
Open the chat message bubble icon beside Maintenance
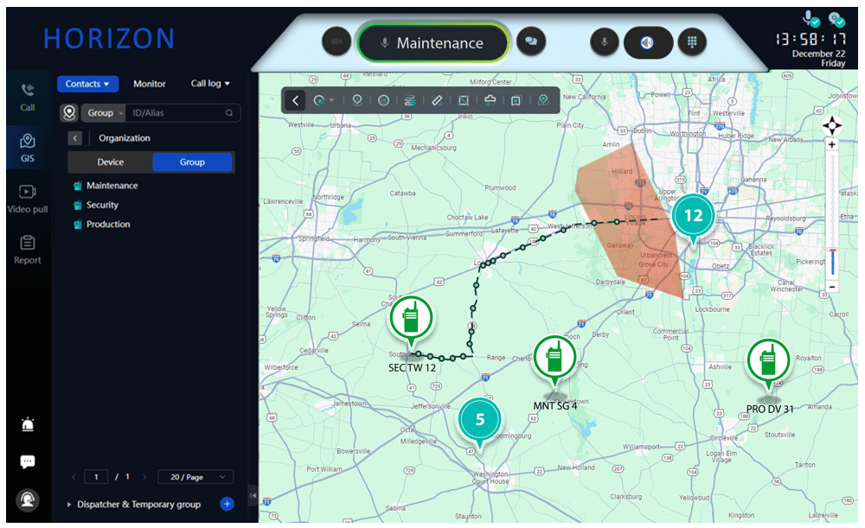531,41
